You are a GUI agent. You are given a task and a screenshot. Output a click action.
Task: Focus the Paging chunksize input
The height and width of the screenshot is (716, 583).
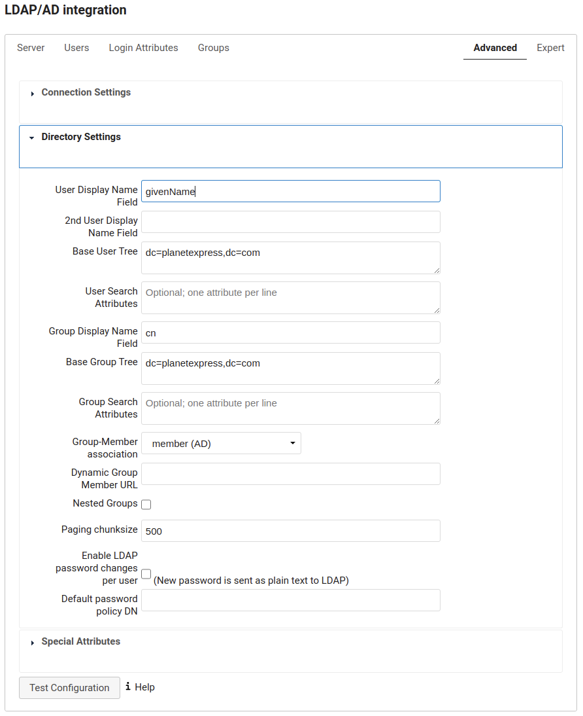click(290, 531)
